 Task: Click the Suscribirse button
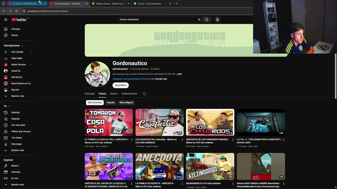[121, 85]
